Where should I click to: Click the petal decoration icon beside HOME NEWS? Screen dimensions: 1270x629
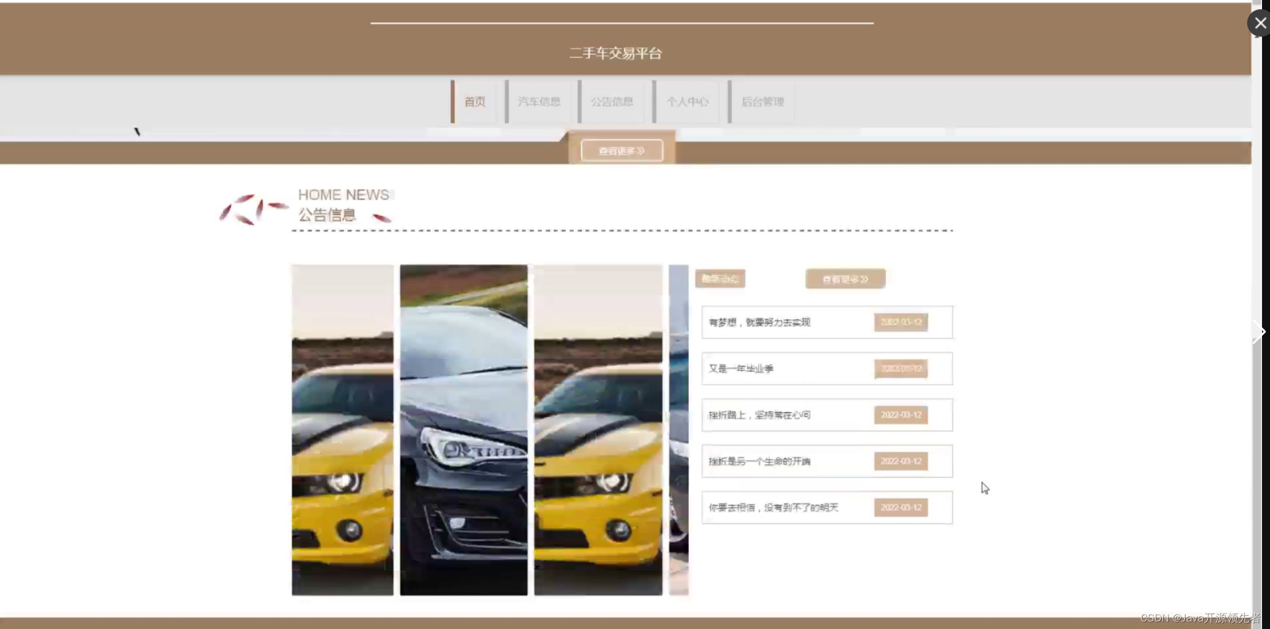253,209
